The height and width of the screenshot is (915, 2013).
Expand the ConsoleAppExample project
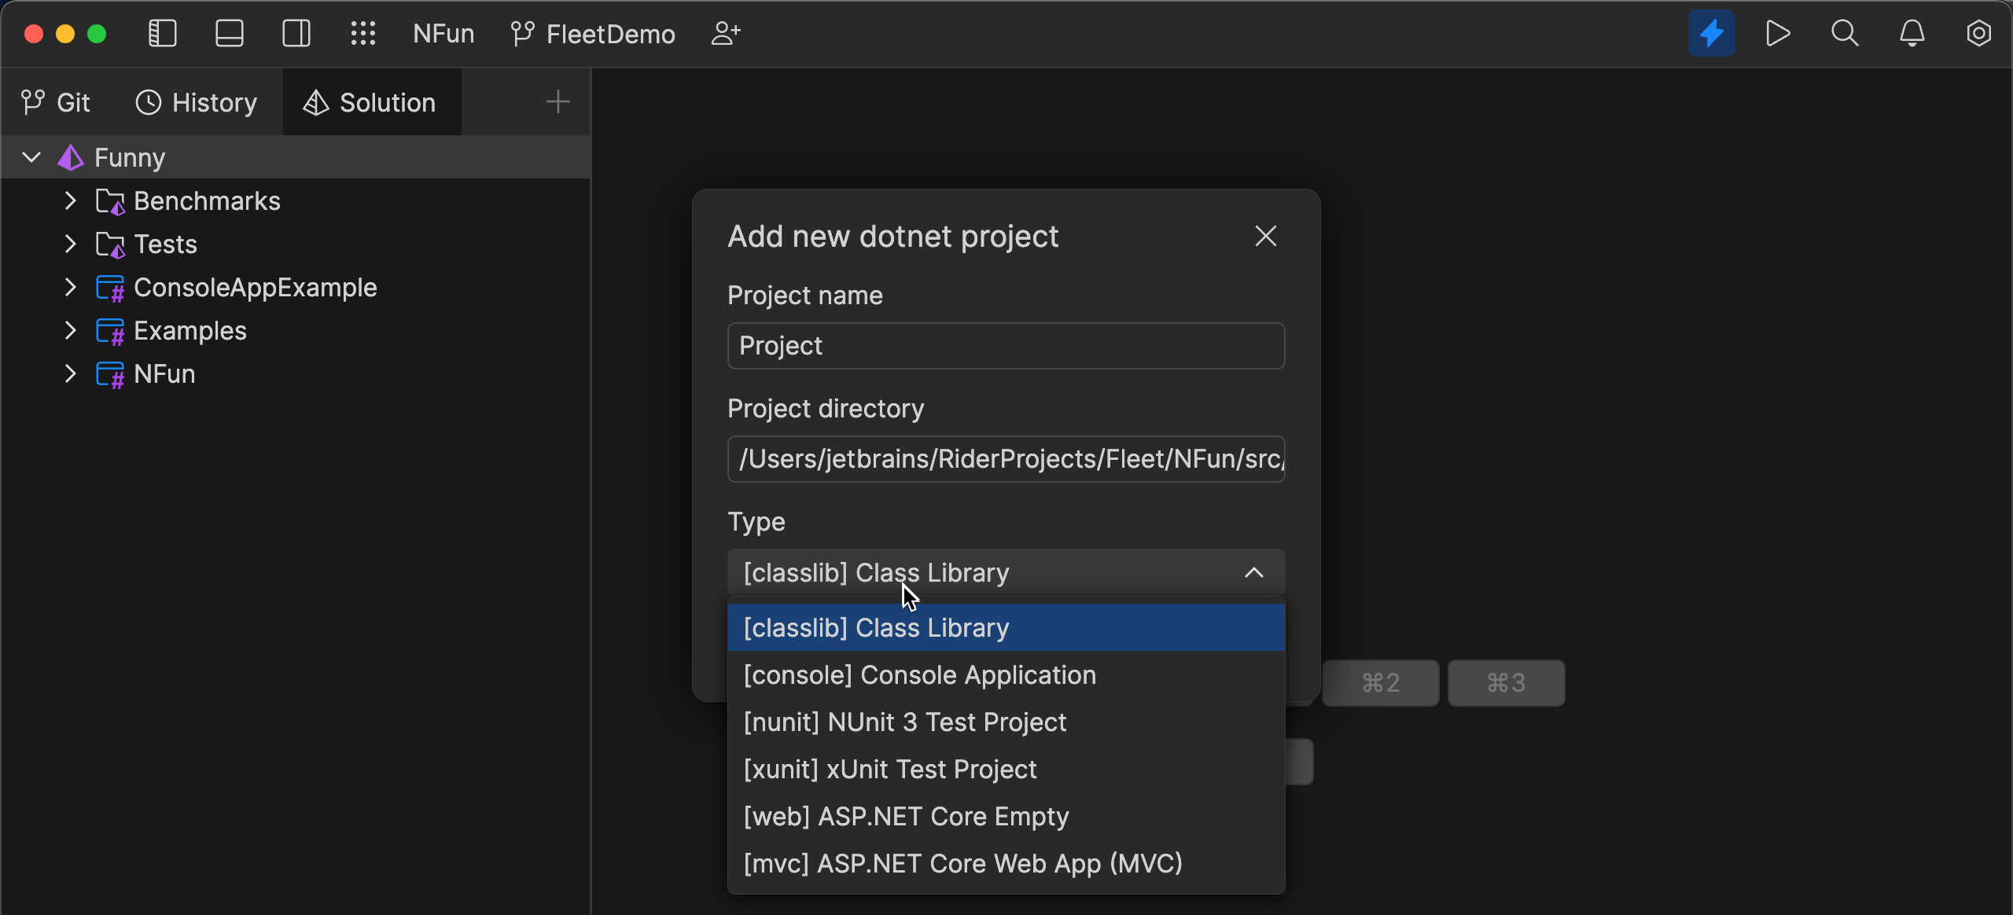pos(70,287)
